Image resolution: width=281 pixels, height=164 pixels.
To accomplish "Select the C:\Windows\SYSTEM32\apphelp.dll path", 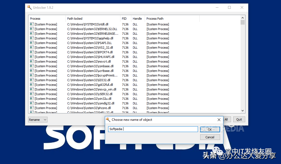I will pyautogui.click(x=90, y=38).
